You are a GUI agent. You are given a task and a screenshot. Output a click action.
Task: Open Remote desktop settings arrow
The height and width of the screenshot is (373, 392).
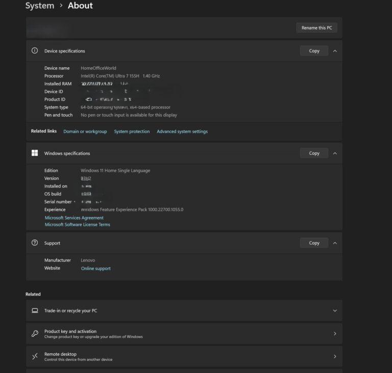pos(335,357)
